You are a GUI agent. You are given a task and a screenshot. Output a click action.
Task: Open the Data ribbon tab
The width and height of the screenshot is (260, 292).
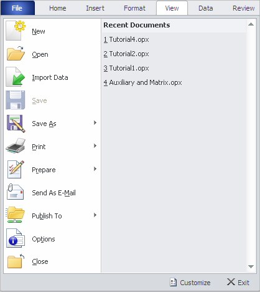205,8
